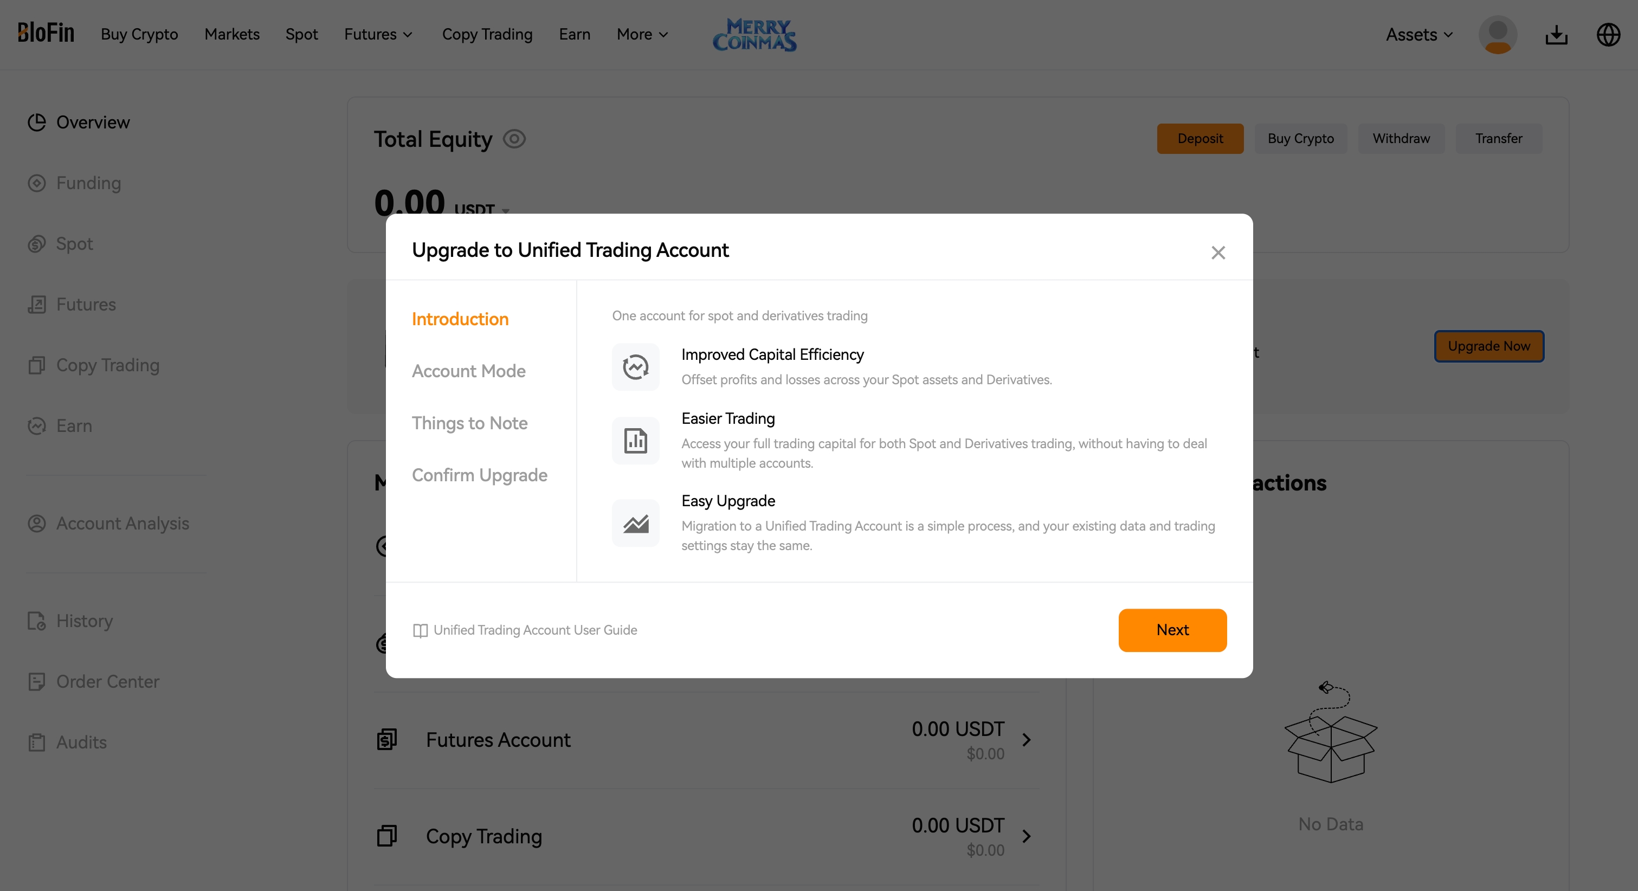Open Markets in top navigation
This screenshot has height=891, width=1638.
tap(232, 34)
